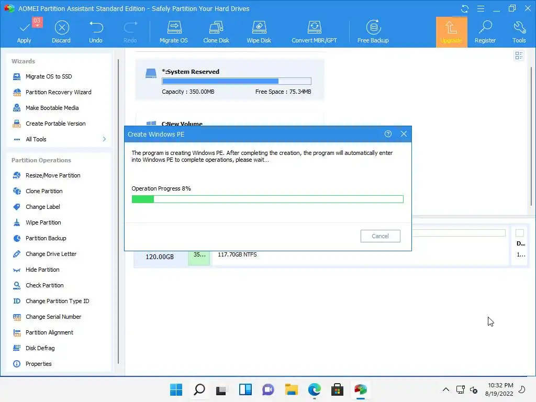Image resolution: width=536 pixels, height=402 pixels.
Task: Click System Reserved usage bar
Action: click(x=237, y=81)
